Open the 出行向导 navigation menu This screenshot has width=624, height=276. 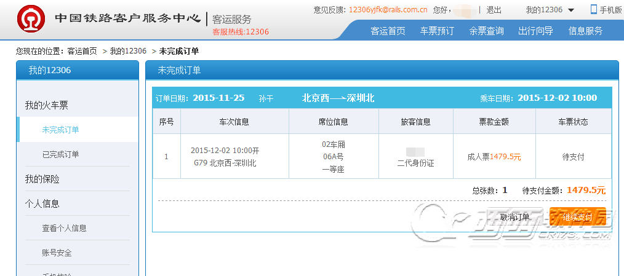[535, 31]
